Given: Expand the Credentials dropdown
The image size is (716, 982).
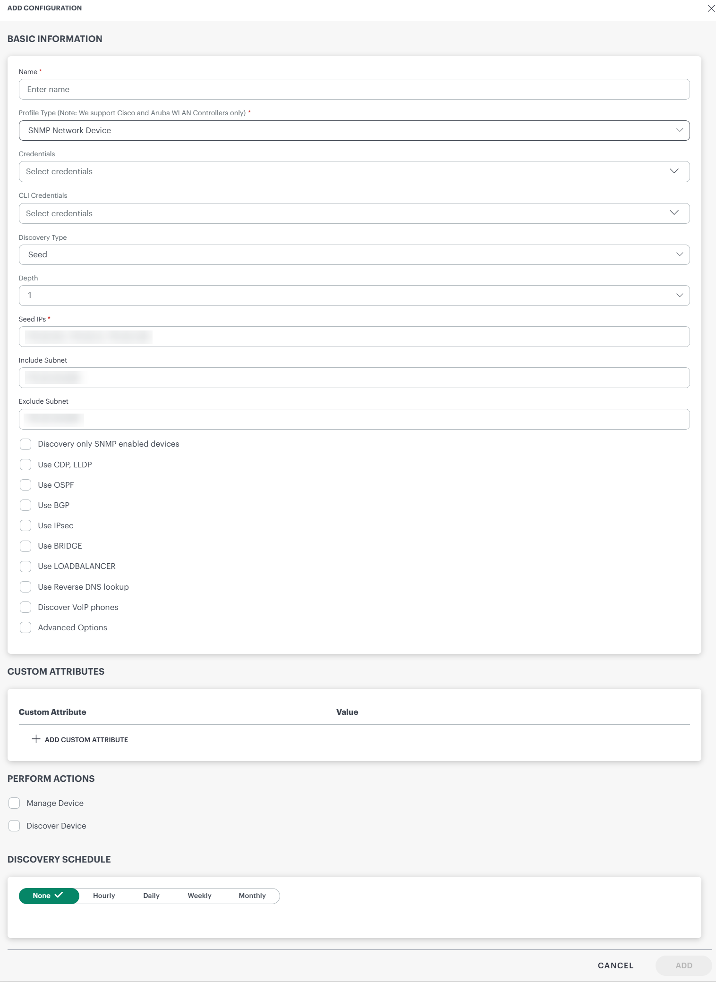Looking at the screenshot, I should 354,171.
